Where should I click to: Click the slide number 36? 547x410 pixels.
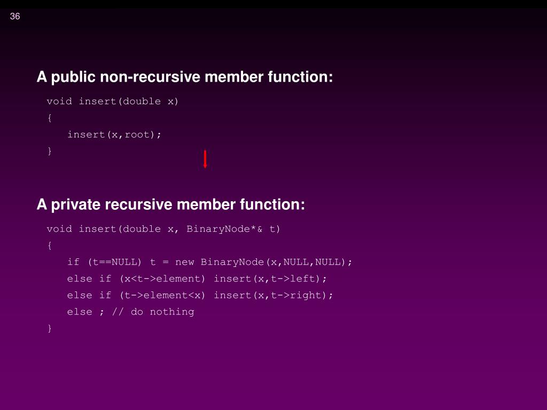(15, 17)
